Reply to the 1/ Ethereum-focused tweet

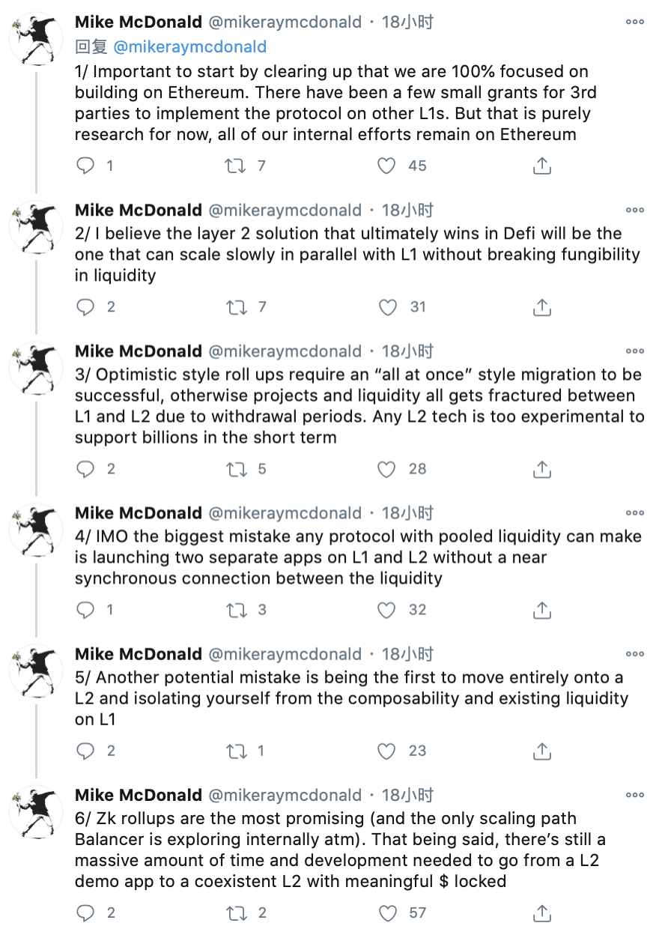[x=86, y=166]
